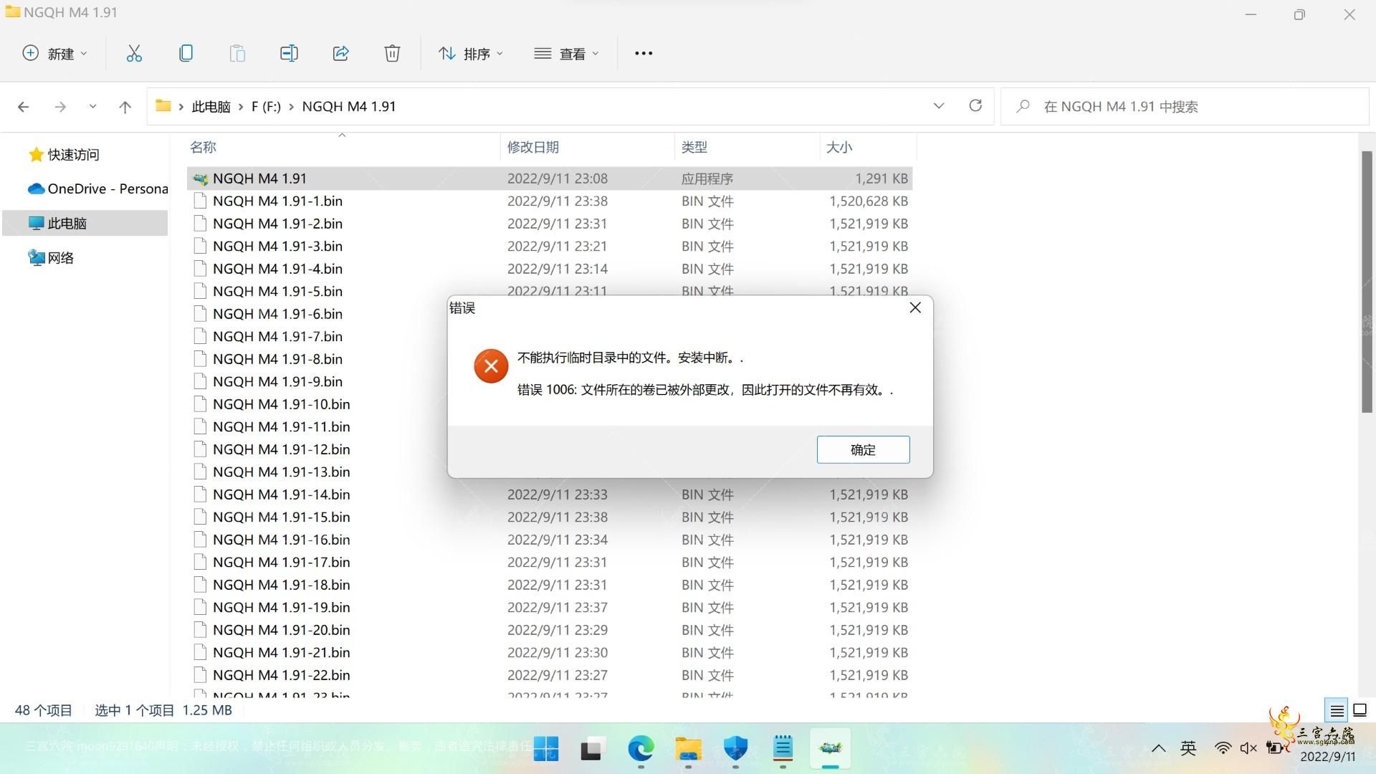
Task: Click the Copy icon in toolbar
Action: click(x=186, y=53)
